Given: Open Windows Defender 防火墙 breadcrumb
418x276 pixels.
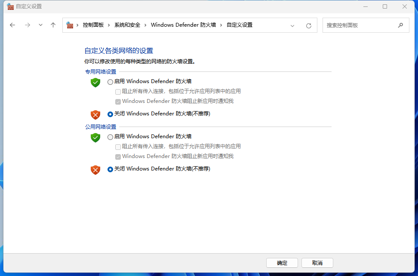Looking at the screenshot, I should (x=183, y=25).
